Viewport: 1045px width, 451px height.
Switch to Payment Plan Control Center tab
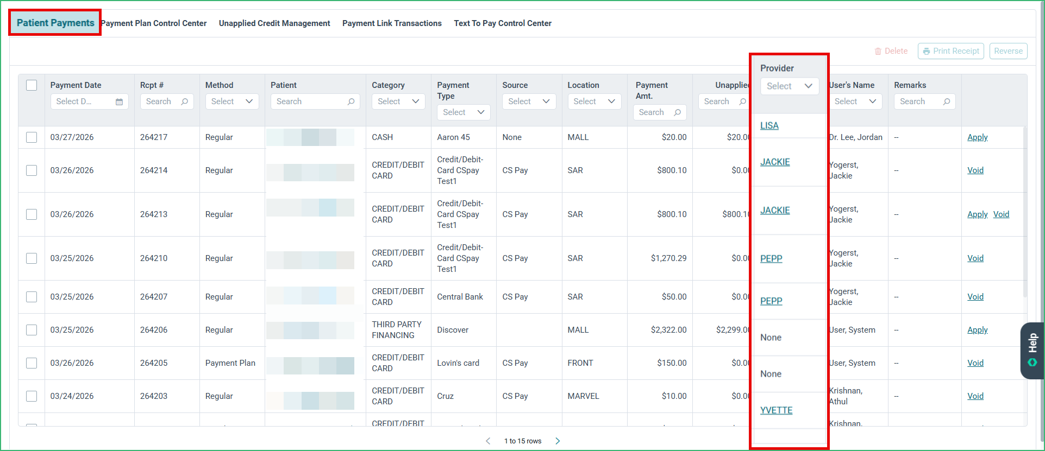[x=154, y=23]
